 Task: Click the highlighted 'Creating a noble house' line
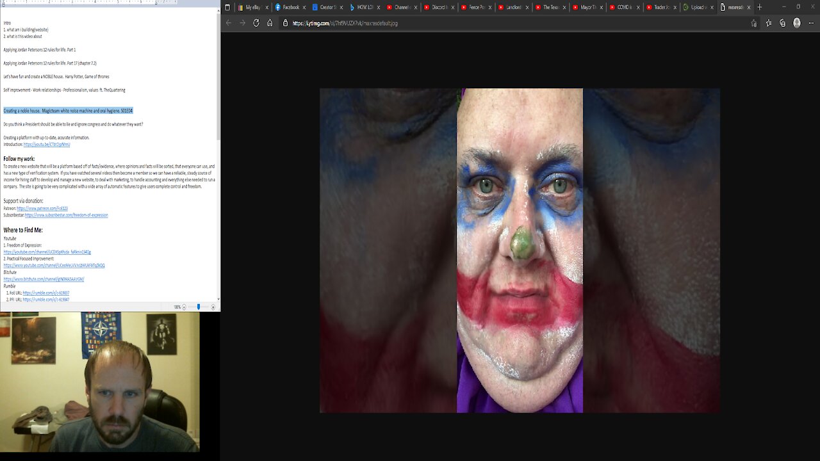pyautogui.click(x=68, y=111)
